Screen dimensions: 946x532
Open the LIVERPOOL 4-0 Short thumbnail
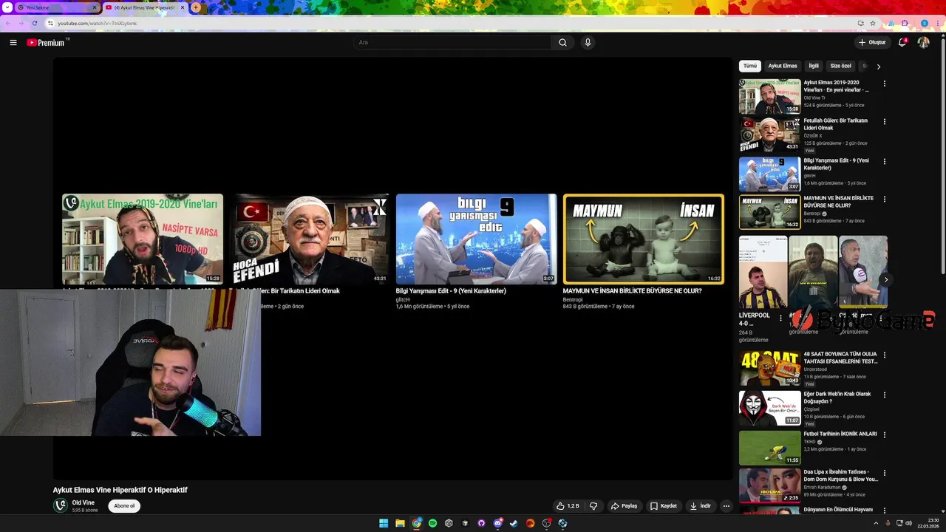(x=763, y=272)
